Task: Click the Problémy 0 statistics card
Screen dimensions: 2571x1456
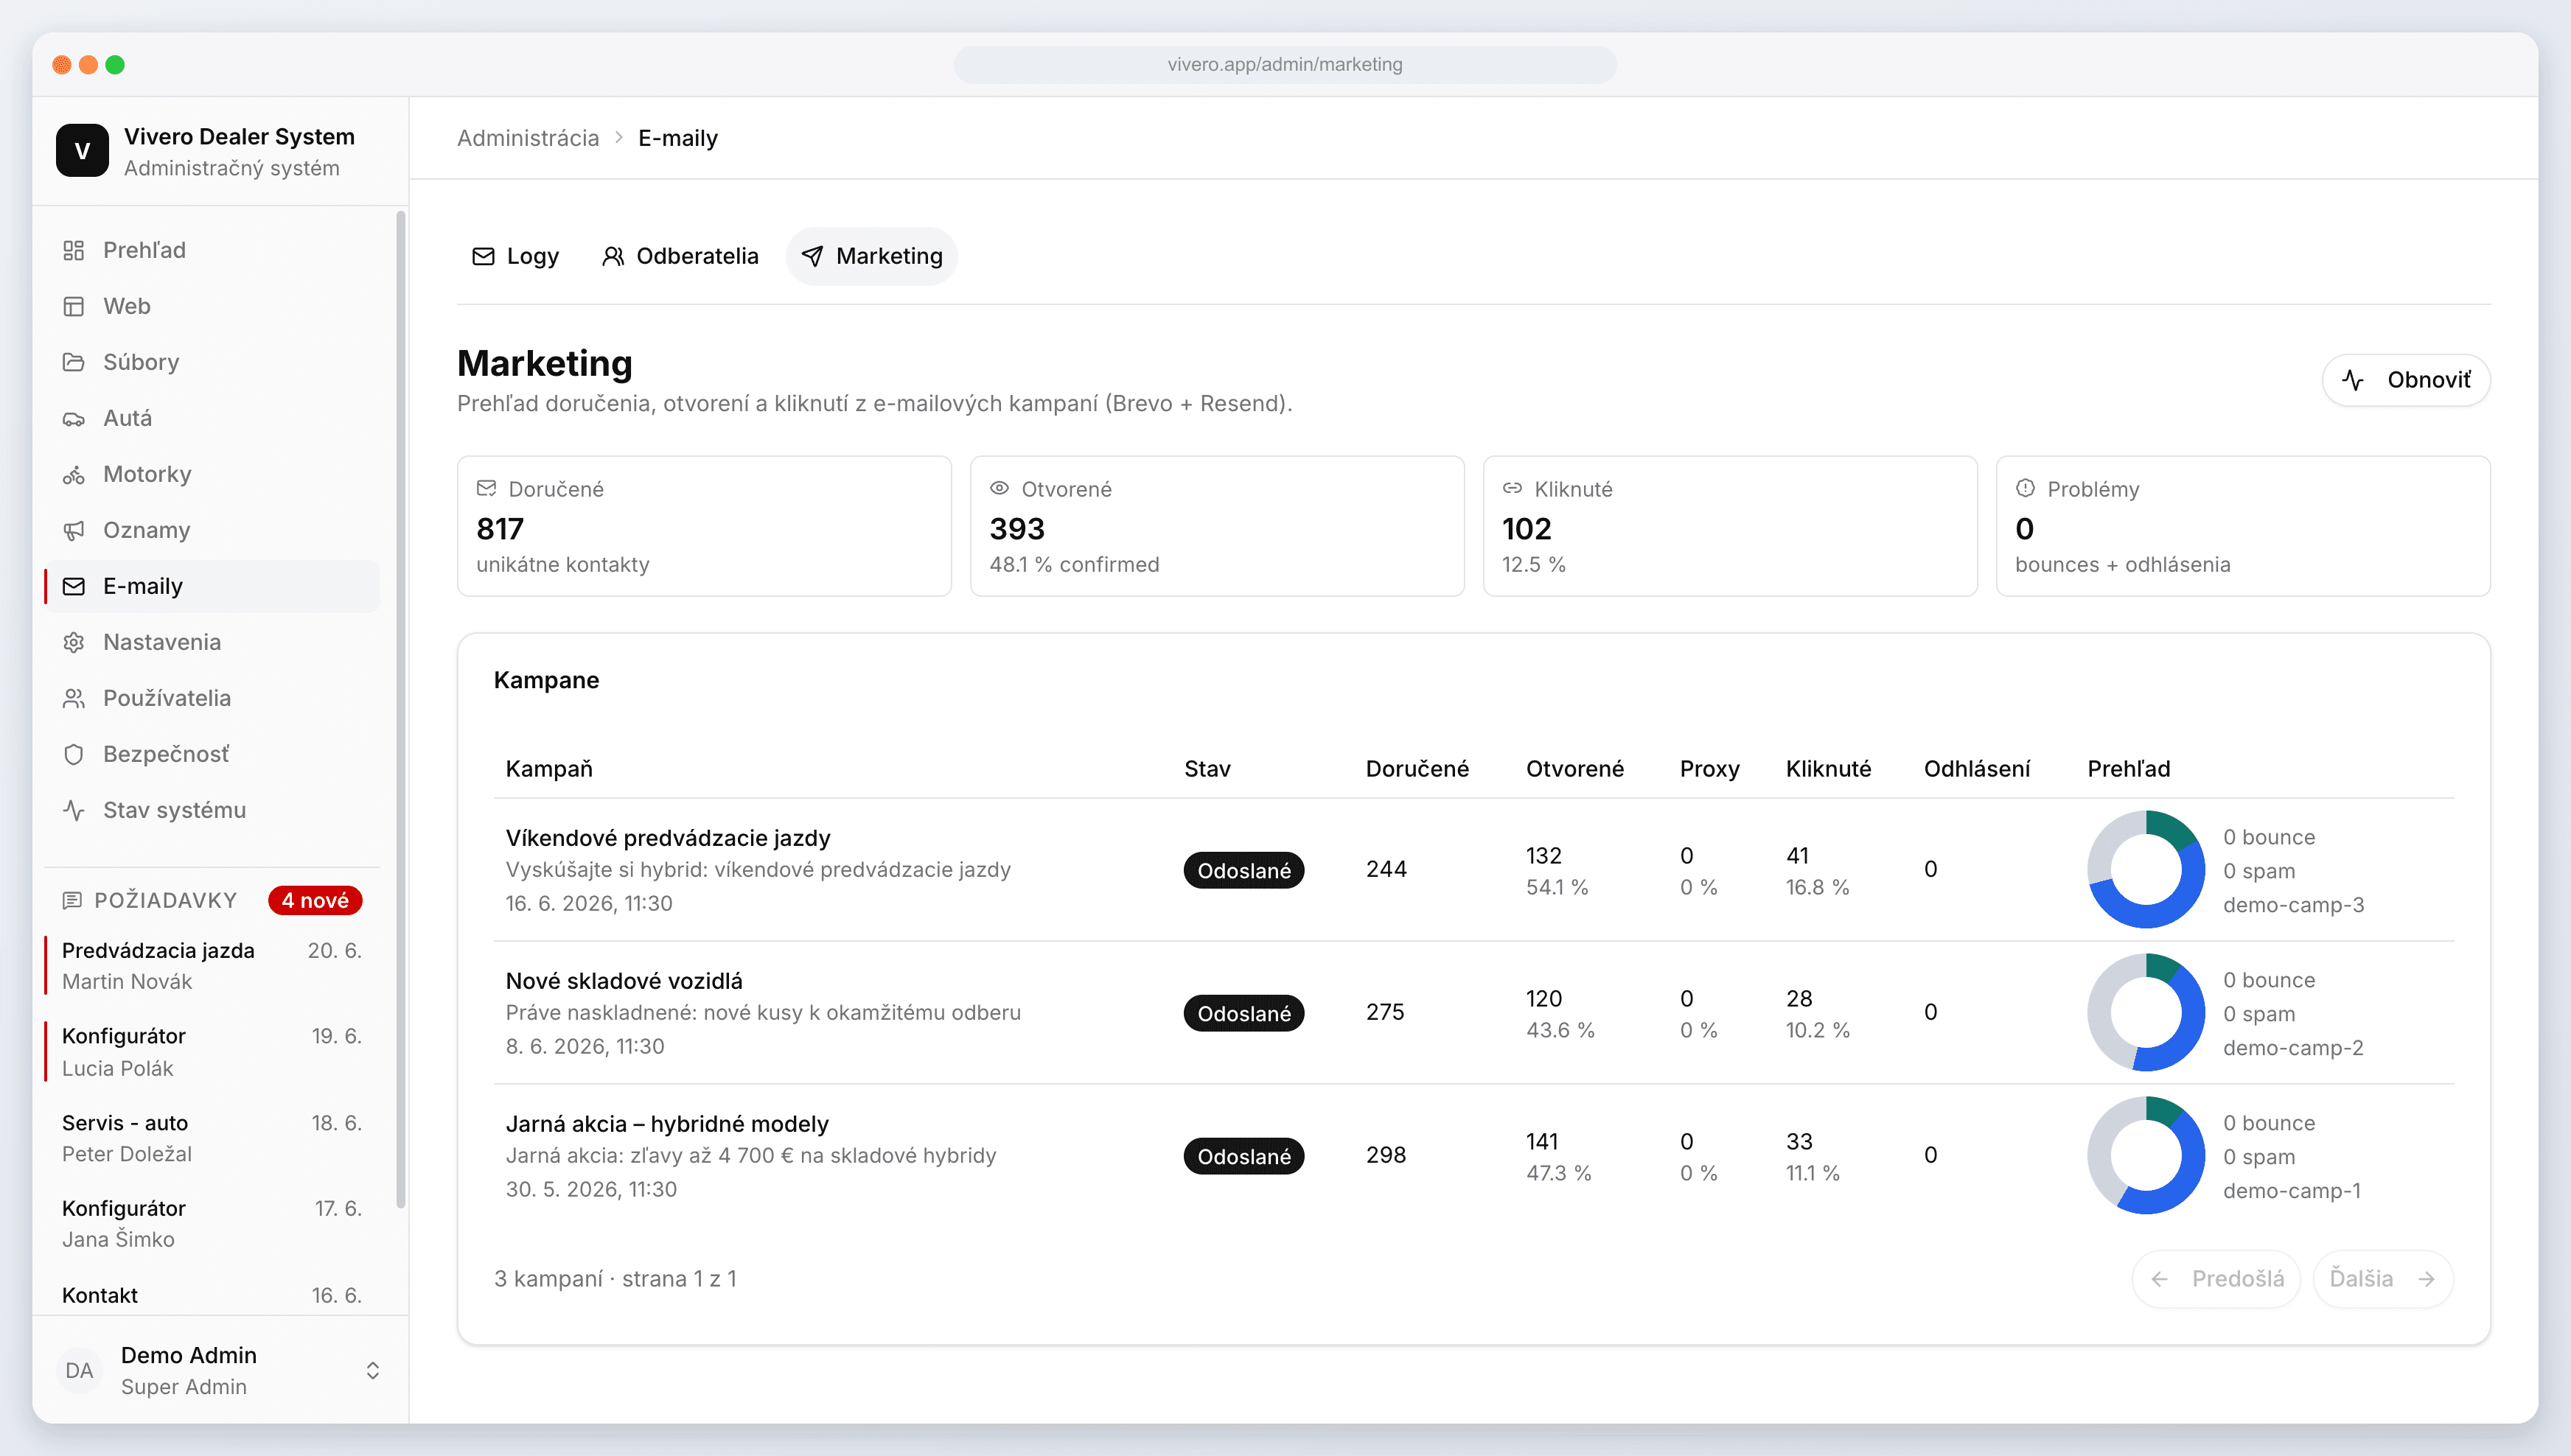Action: coord(2243,526)
